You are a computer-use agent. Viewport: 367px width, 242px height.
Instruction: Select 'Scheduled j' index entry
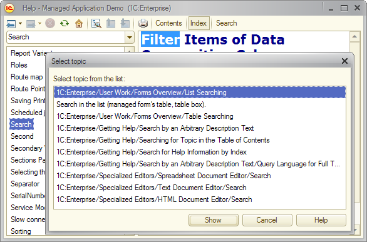tap(28, 113)
